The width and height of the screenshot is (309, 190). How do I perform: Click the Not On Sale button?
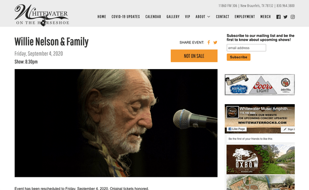point(194,56)
